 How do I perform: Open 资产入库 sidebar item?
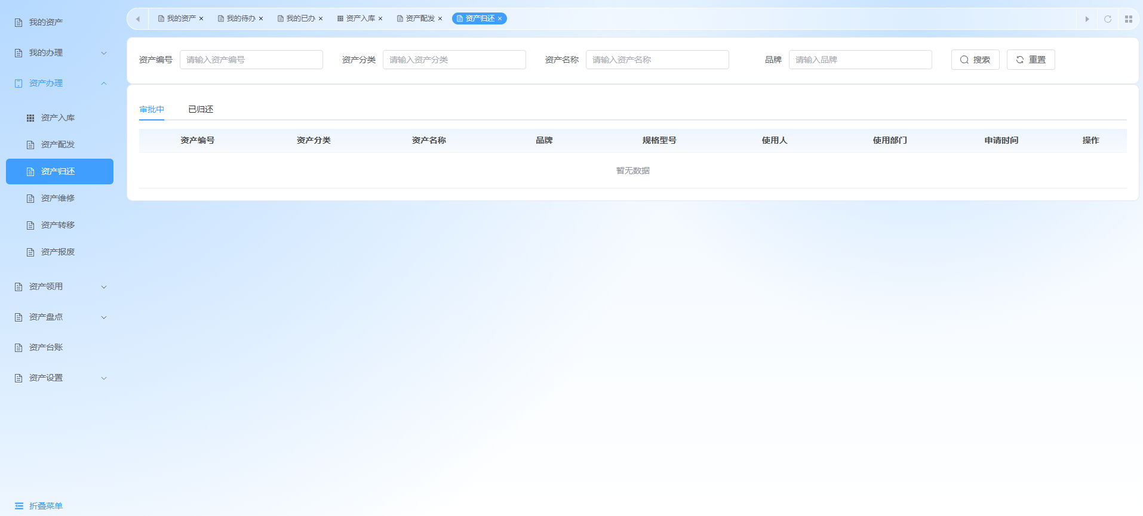58,118
